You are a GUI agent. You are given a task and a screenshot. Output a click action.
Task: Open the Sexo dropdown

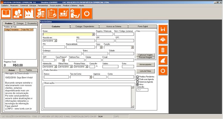[x=101, y=47]
